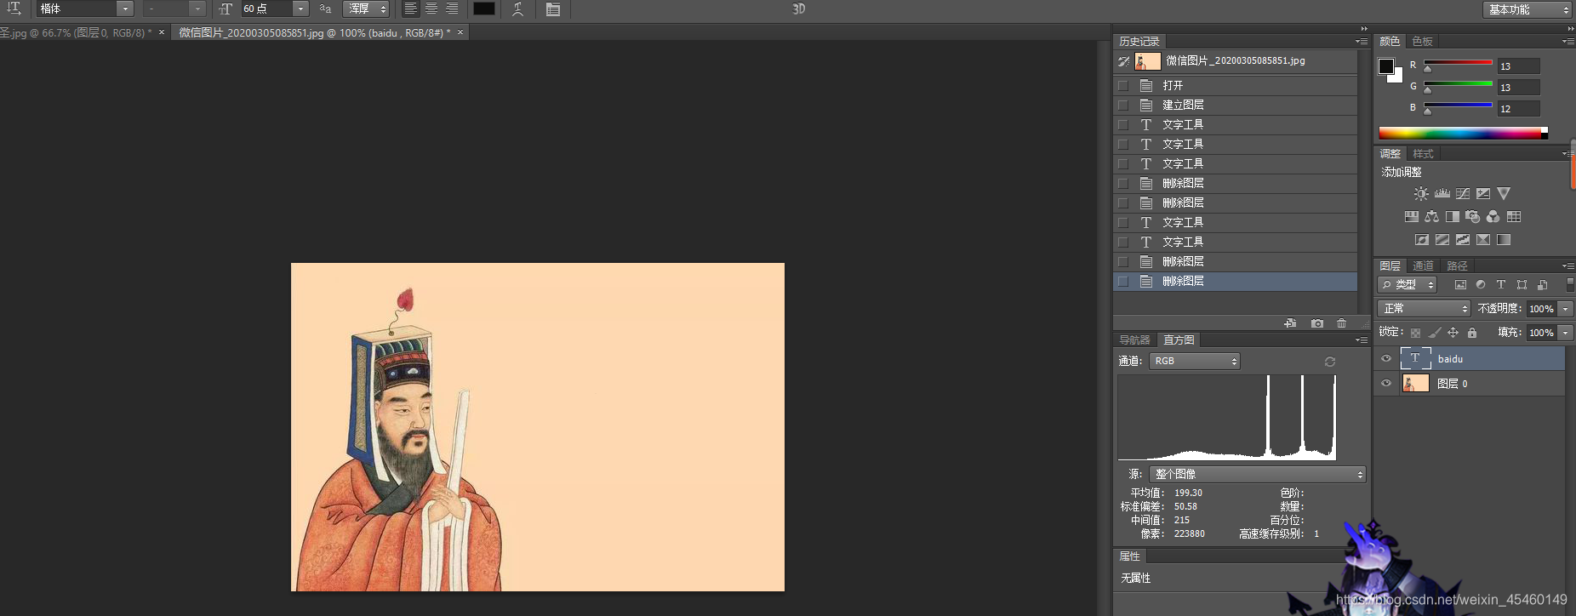
Task: Add Color Lookup adjustment
Action: pyautogui.click(x=1514, y=217)
